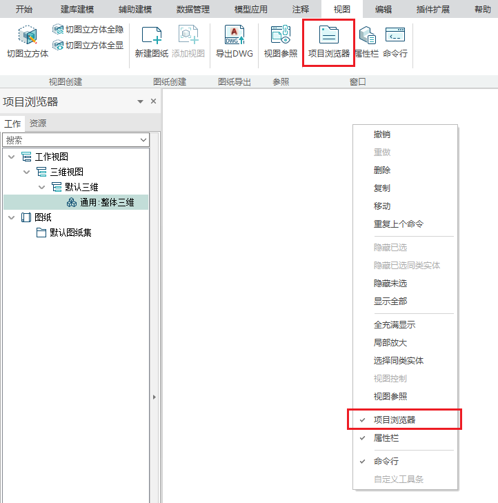
Task: Uncheck 项目浏览器 in context menu
Action: [x=406, y=420]
